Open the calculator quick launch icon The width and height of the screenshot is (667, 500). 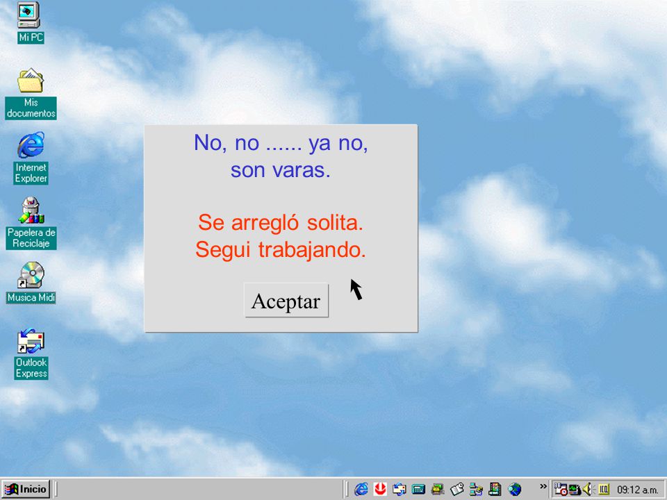(418, 490)
